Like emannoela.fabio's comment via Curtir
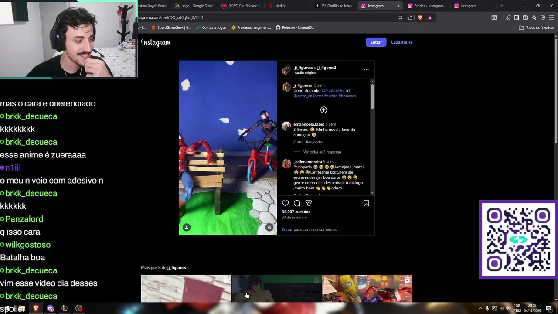Image resolution: width=558 pixels, height=314 pixels. click(x=298, y=142)
